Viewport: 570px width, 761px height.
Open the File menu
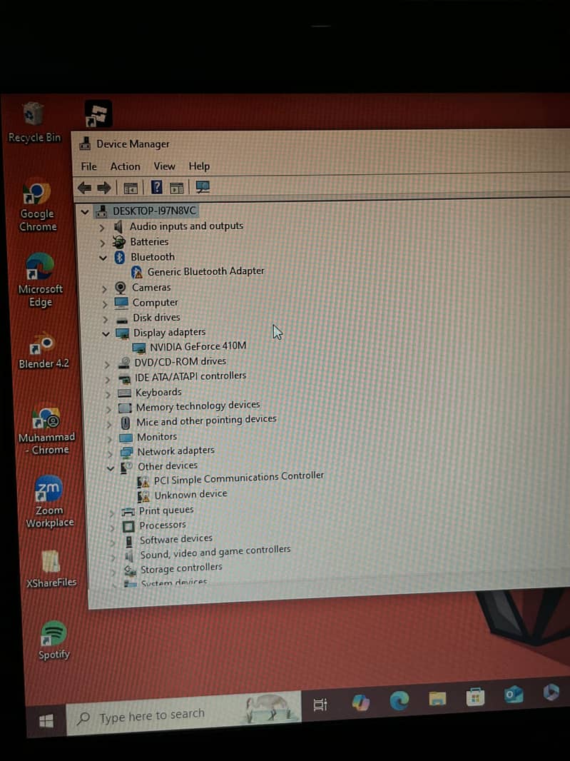pyautogui.click(x=88, y=166)
